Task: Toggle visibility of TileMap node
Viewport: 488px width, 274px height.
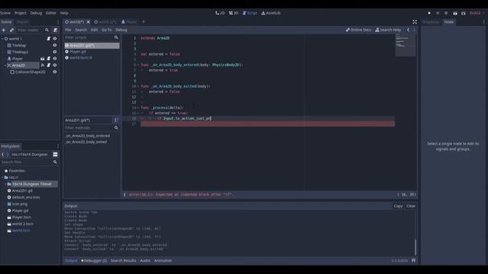Action: (x=55, y=46)
